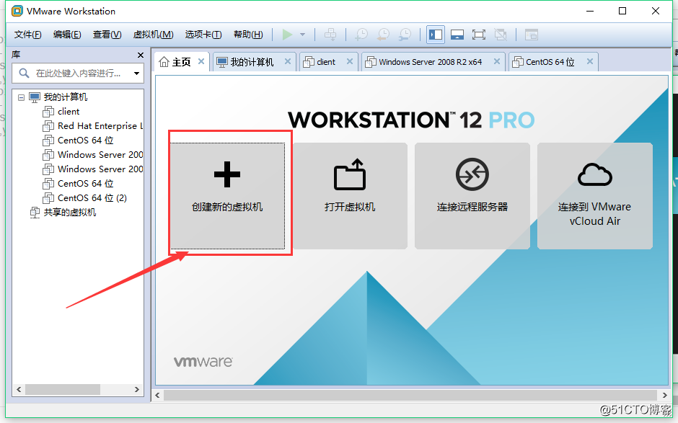This screenshot has width=678, height=423.
Task: Click library panel scroll left arrow
Action: pyautogui.click(x=19, y=389)
